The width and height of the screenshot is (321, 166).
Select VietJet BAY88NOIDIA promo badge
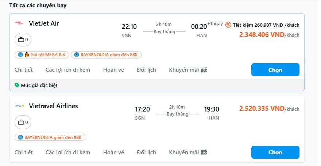pos(106,55)
